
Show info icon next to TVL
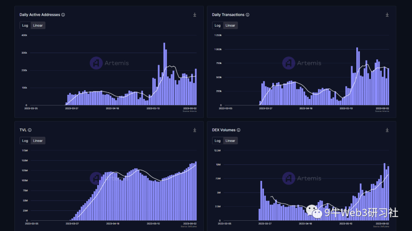[30, 130]
